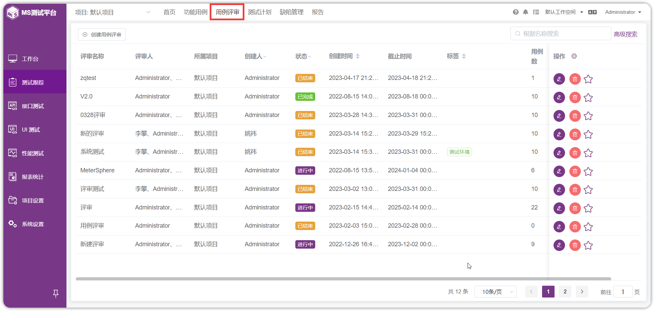Open the 默认工作空间 workspace dropdown
Viewport: 654px width, 311px height.
(x=564, y=12)
